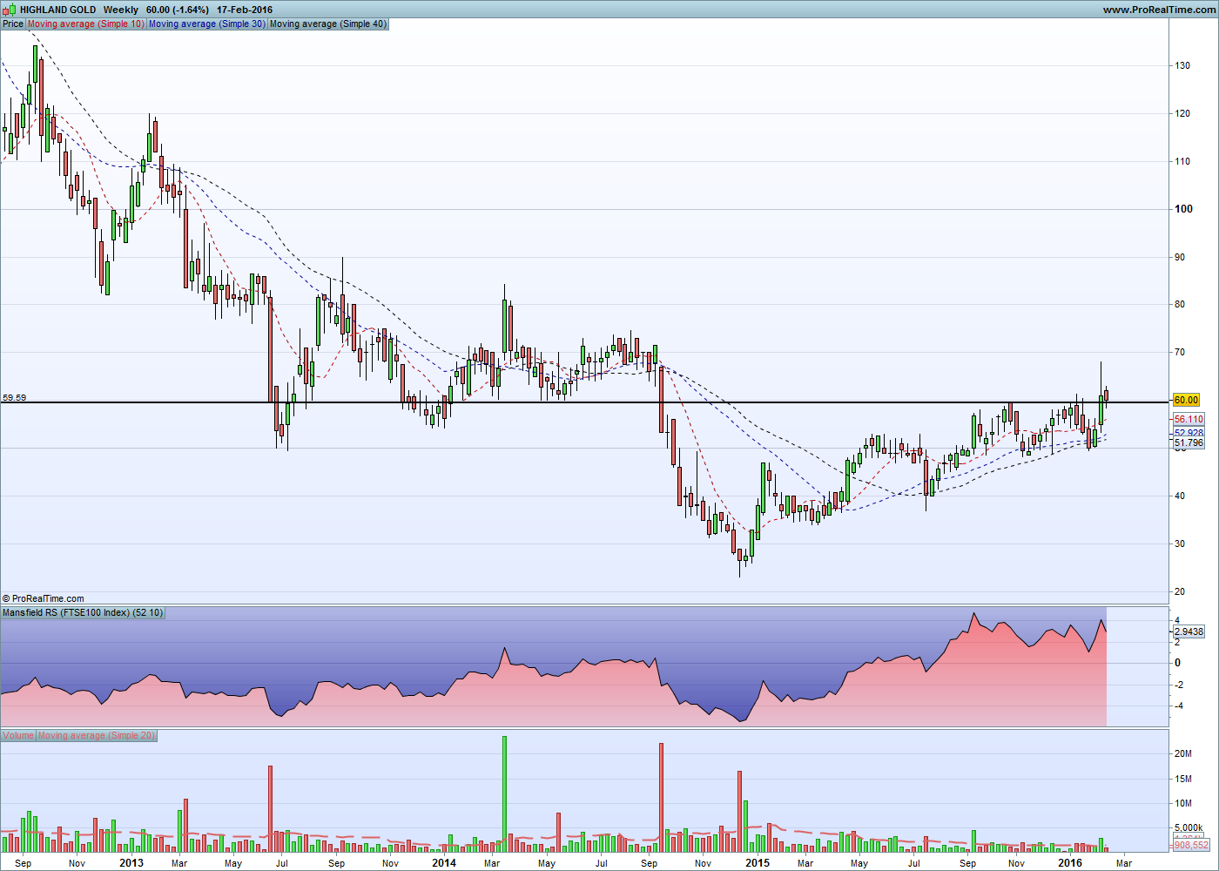
Task: Open Moving average (Simple 30) indicator label
Action: coord(207,24)
